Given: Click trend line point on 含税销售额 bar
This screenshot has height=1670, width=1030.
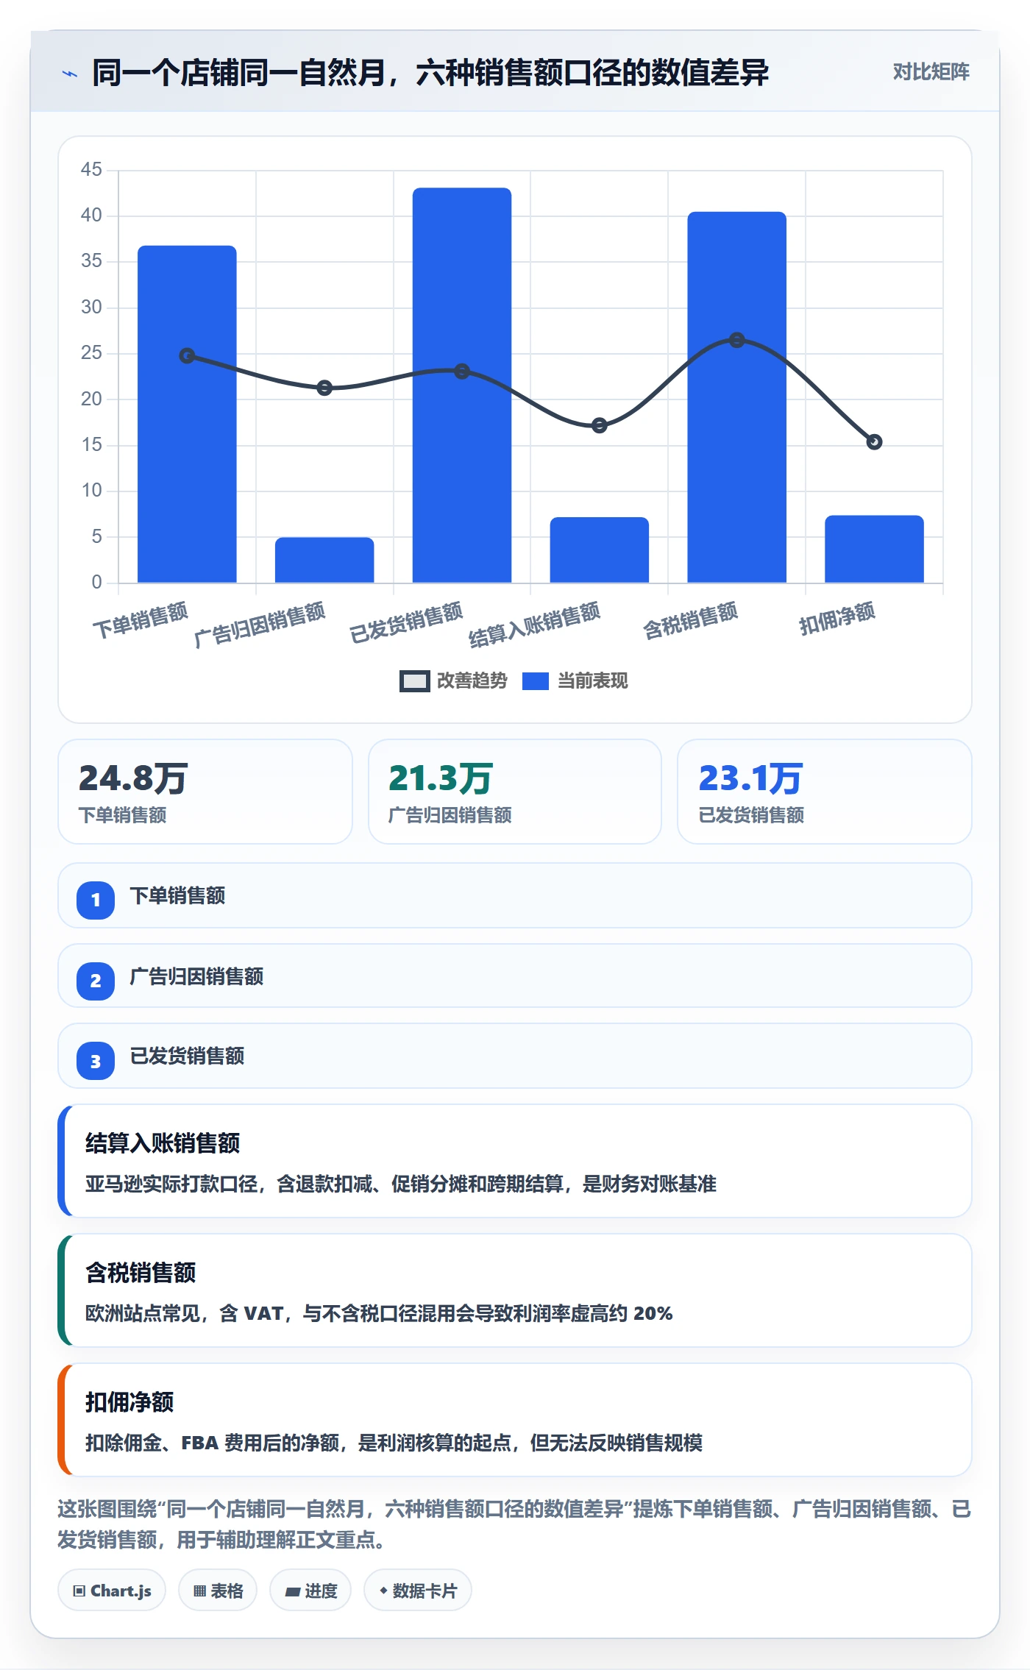Looking at the screenshot, I should tap(736, 340).
